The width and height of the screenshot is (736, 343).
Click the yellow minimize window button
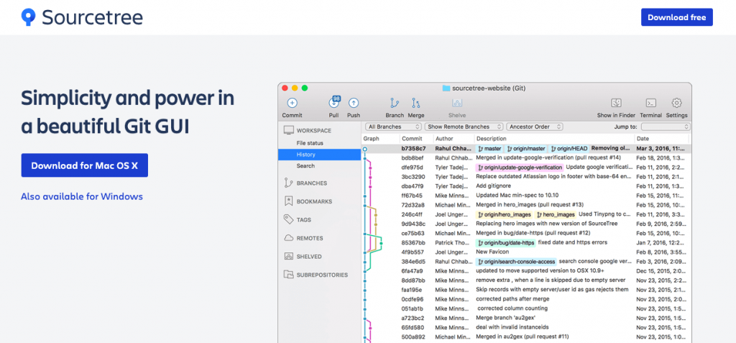click(x=295, y=88)
